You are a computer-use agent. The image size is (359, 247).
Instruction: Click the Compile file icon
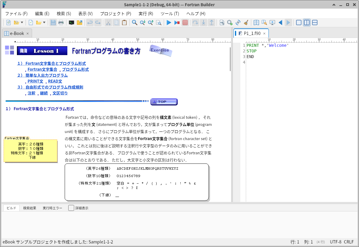222,23
